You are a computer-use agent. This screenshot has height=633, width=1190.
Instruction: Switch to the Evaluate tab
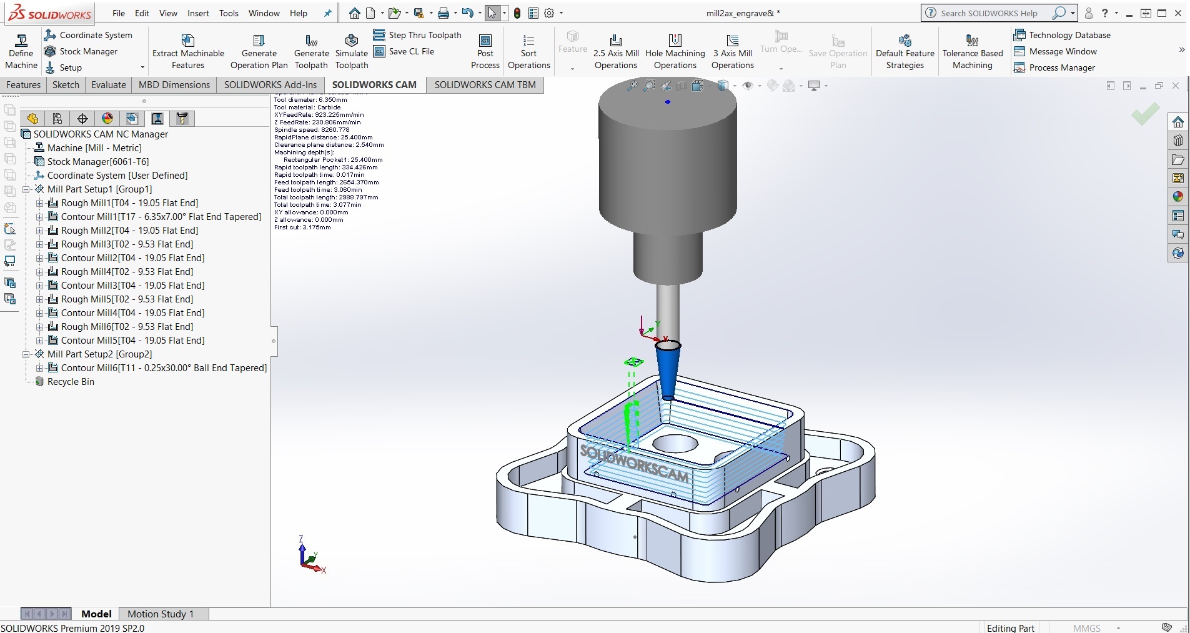(109, 85)
